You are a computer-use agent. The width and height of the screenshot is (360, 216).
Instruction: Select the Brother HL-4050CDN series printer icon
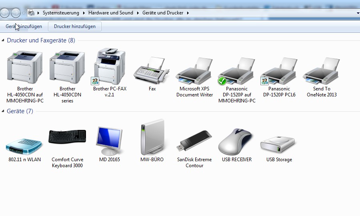[x=67, y=67]
